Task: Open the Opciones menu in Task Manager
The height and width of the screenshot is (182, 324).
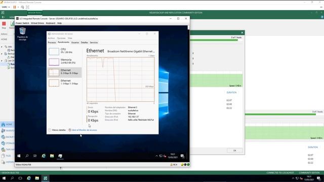Action: (x=61, y=38)
